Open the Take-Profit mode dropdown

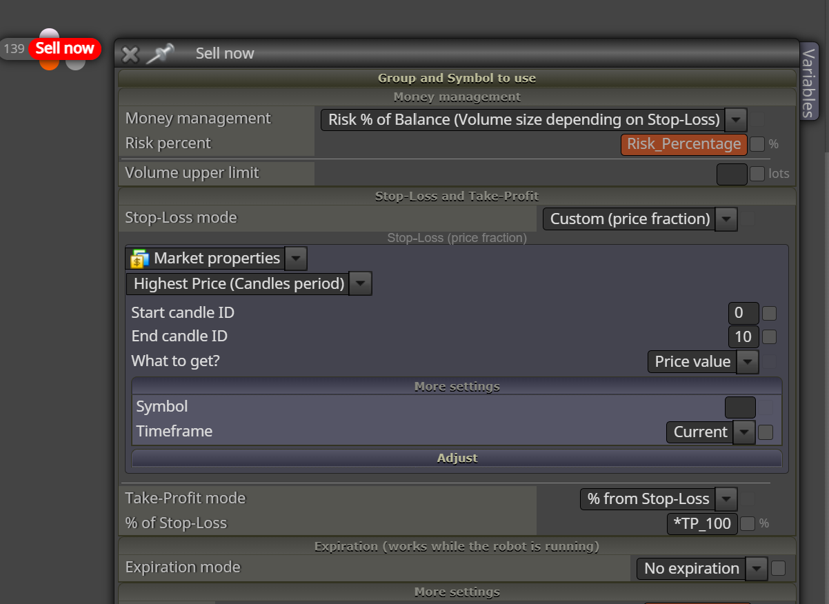[x=659, y=499]
